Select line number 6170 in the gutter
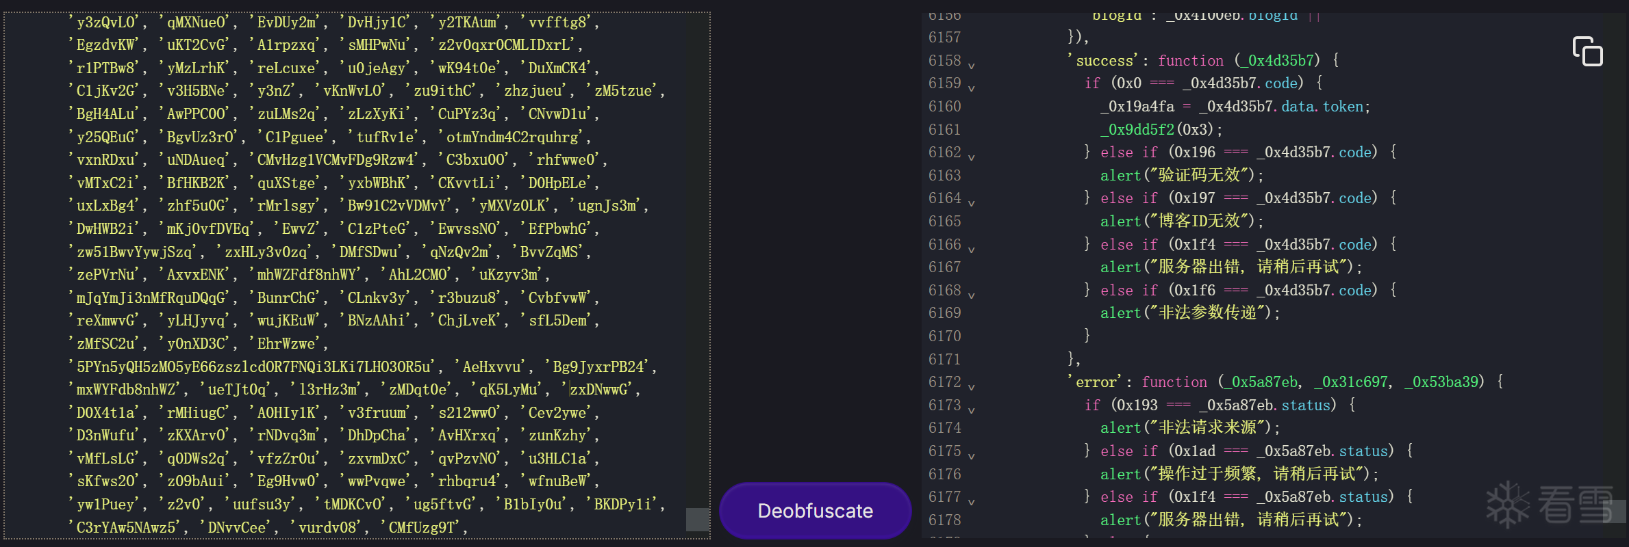The height and width of the screenshot is (547, 1629). 944,336
